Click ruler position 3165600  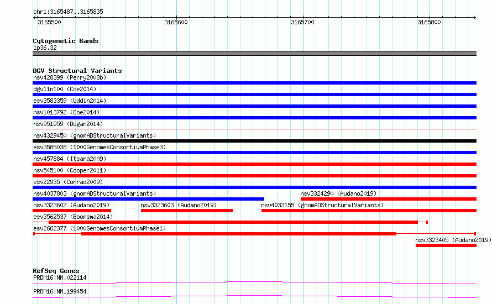tap(176, 22)
